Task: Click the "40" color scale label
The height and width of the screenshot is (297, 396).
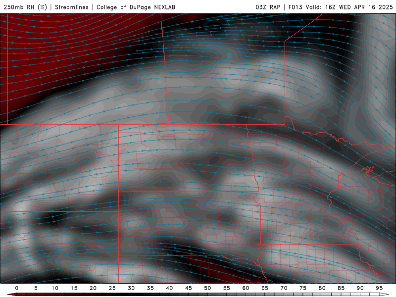Action: (169, 288)
